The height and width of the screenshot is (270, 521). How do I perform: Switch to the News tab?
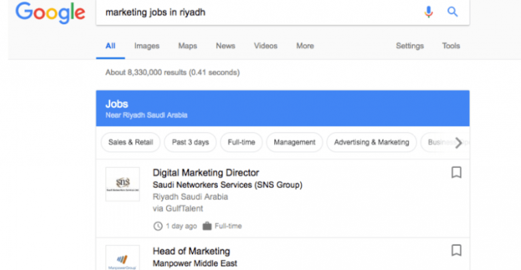pos(226,46)
